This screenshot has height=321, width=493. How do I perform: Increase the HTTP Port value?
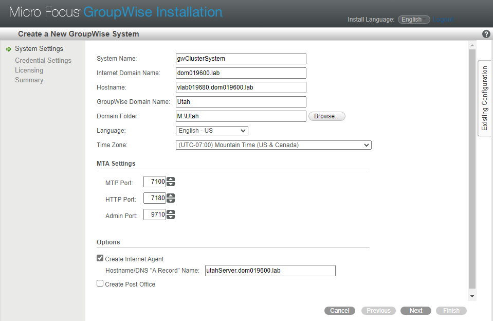click(x=171, y=195)
